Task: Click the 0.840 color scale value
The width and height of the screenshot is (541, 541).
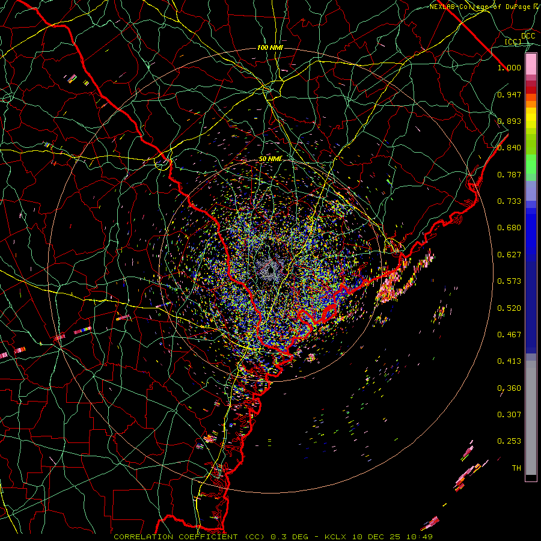Action: (509, 148)
